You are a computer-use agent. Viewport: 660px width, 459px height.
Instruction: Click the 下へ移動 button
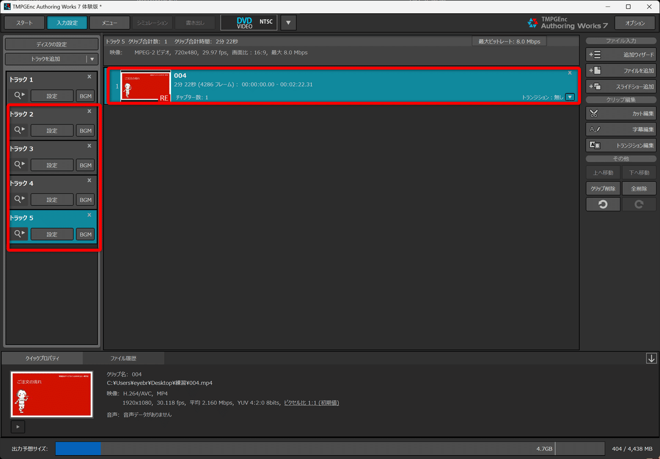click(x=639, y=172)
